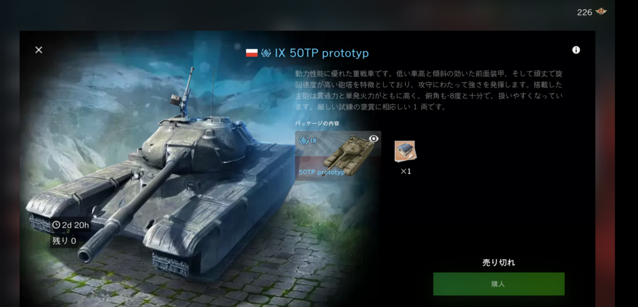This screenshot has height=307, width=638.
Task: Click the 売り切れ sold-out label
Action: 498,263
